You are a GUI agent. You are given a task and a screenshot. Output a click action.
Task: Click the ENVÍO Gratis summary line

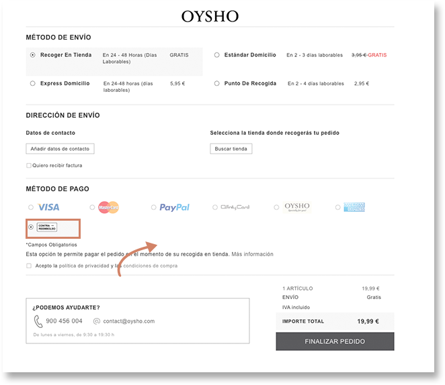(x=331, y=297)
